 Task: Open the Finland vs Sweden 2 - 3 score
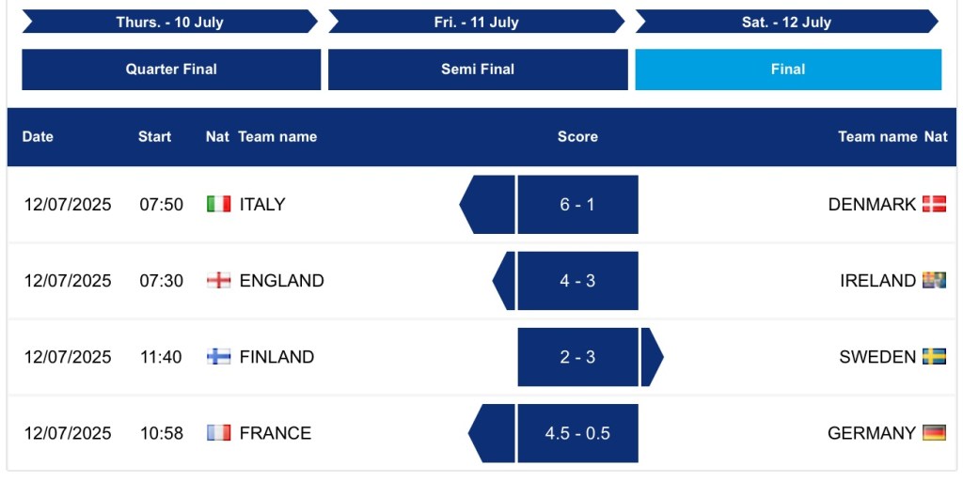pyautogui.click(x=577, y=357)
